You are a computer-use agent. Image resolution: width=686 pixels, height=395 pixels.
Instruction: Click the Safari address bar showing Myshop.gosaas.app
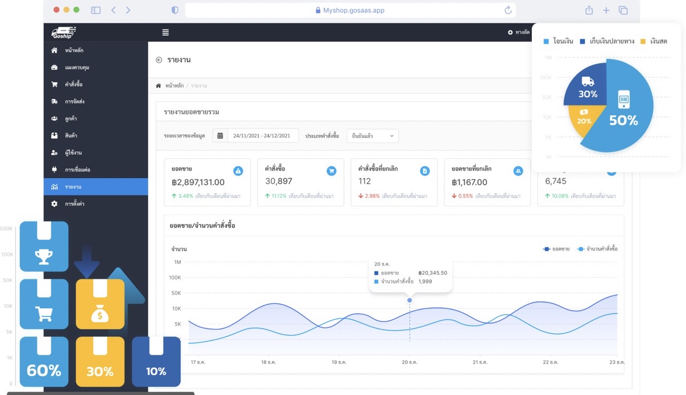350,10
